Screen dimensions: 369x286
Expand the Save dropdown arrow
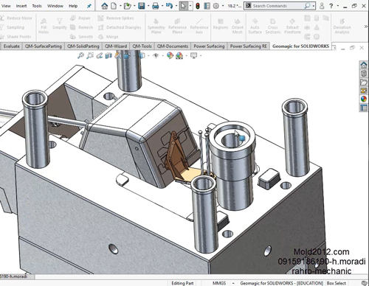148,6
